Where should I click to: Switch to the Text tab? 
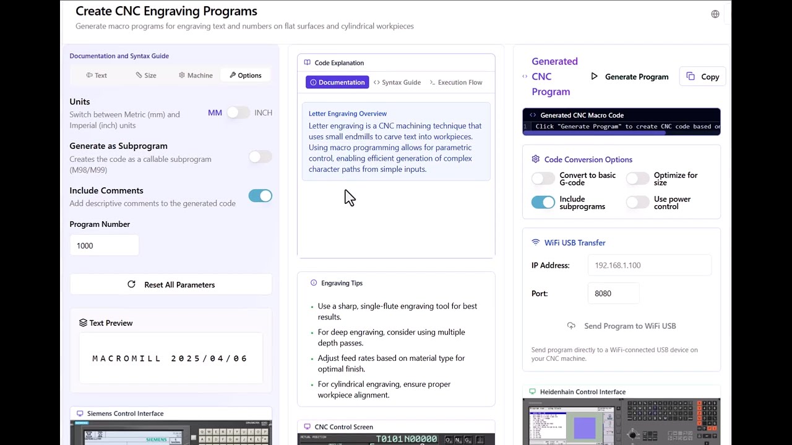coord(97,75)
